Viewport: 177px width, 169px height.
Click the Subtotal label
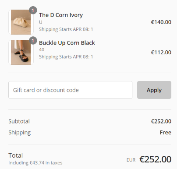(19, 121)
